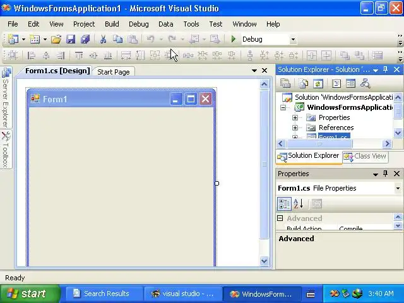
Task: Click the Center Horizontally layout icon
Action: [311, 55]
